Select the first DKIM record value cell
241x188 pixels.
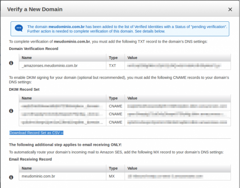(x=178, y=106)
